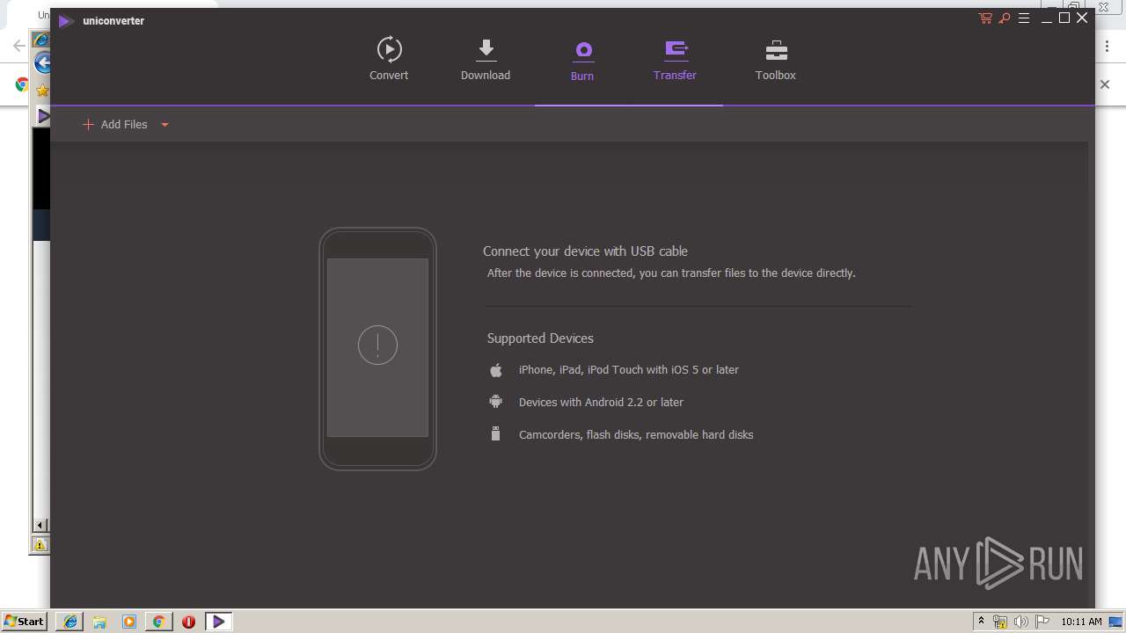Click 'Camcorders, flash disks, removable hard disks' text
The width and height of the screenshot is (1126, 633).
point(636,435)
